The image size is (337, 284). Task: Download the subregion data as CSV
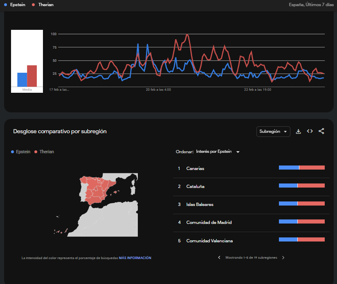[x=299, y=131]
